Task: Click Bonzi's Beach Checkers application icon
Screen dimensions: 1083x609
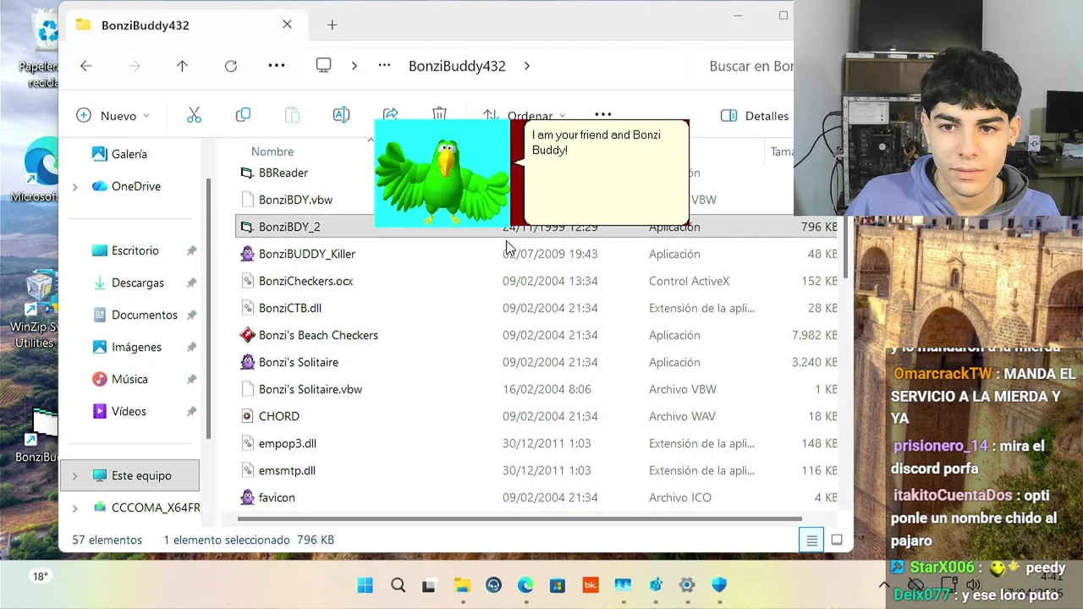Action: point(247,335)
